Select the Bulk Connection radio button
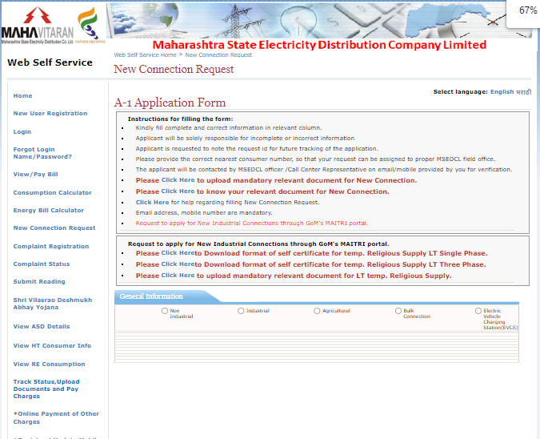Viewport: 540px width, 439px height. click(398, 311)
